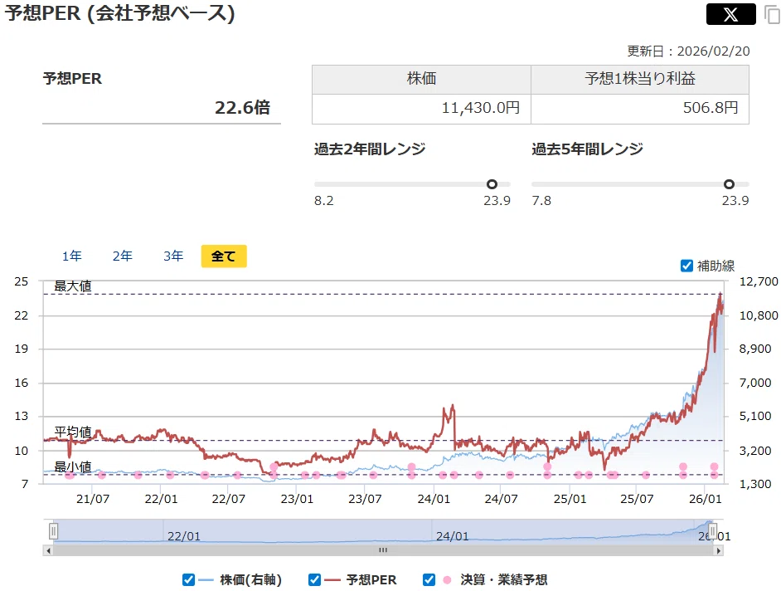Click the 24/01 x-axis label on main chart

click(434, 499)
